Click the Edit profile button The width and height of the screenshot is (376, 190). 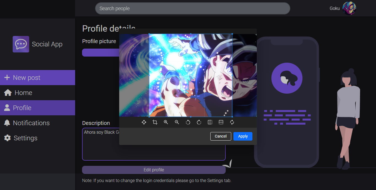[x=154, y=170]
